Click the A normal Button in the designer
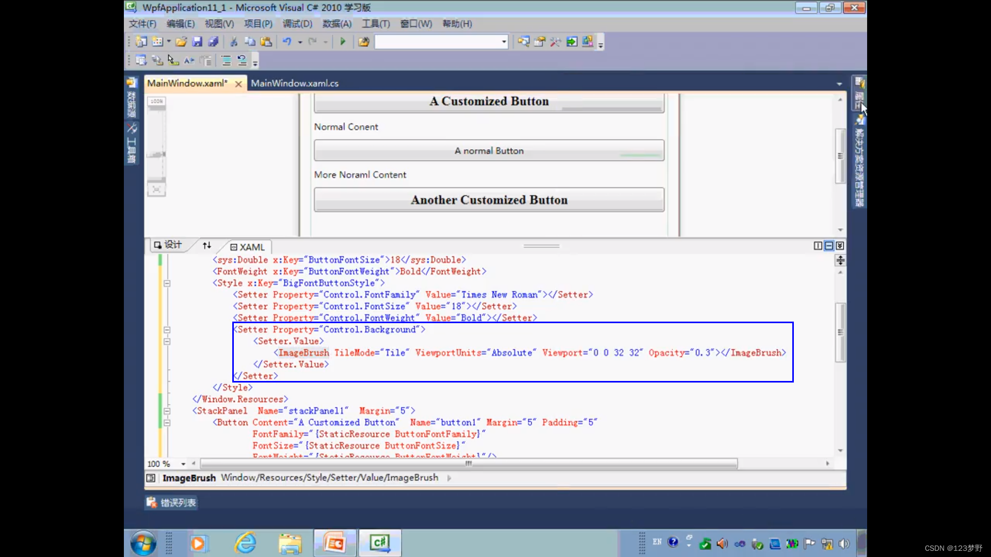 point(489,151)
